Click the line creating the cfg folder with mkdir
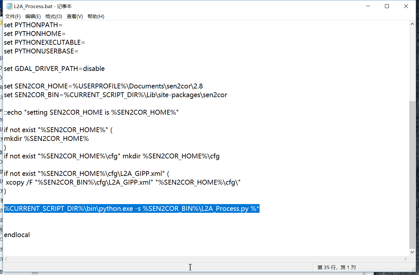 (x=111, y=156)
